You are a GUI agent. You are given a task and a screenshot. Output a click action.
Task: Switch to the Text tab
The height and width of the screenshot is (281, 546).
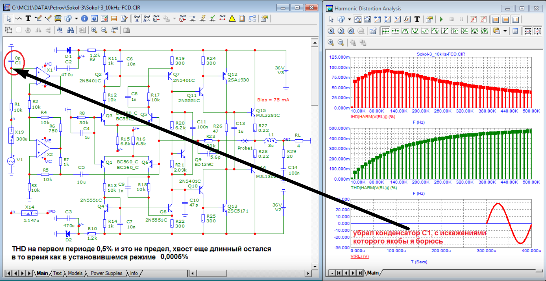[57, 273]
